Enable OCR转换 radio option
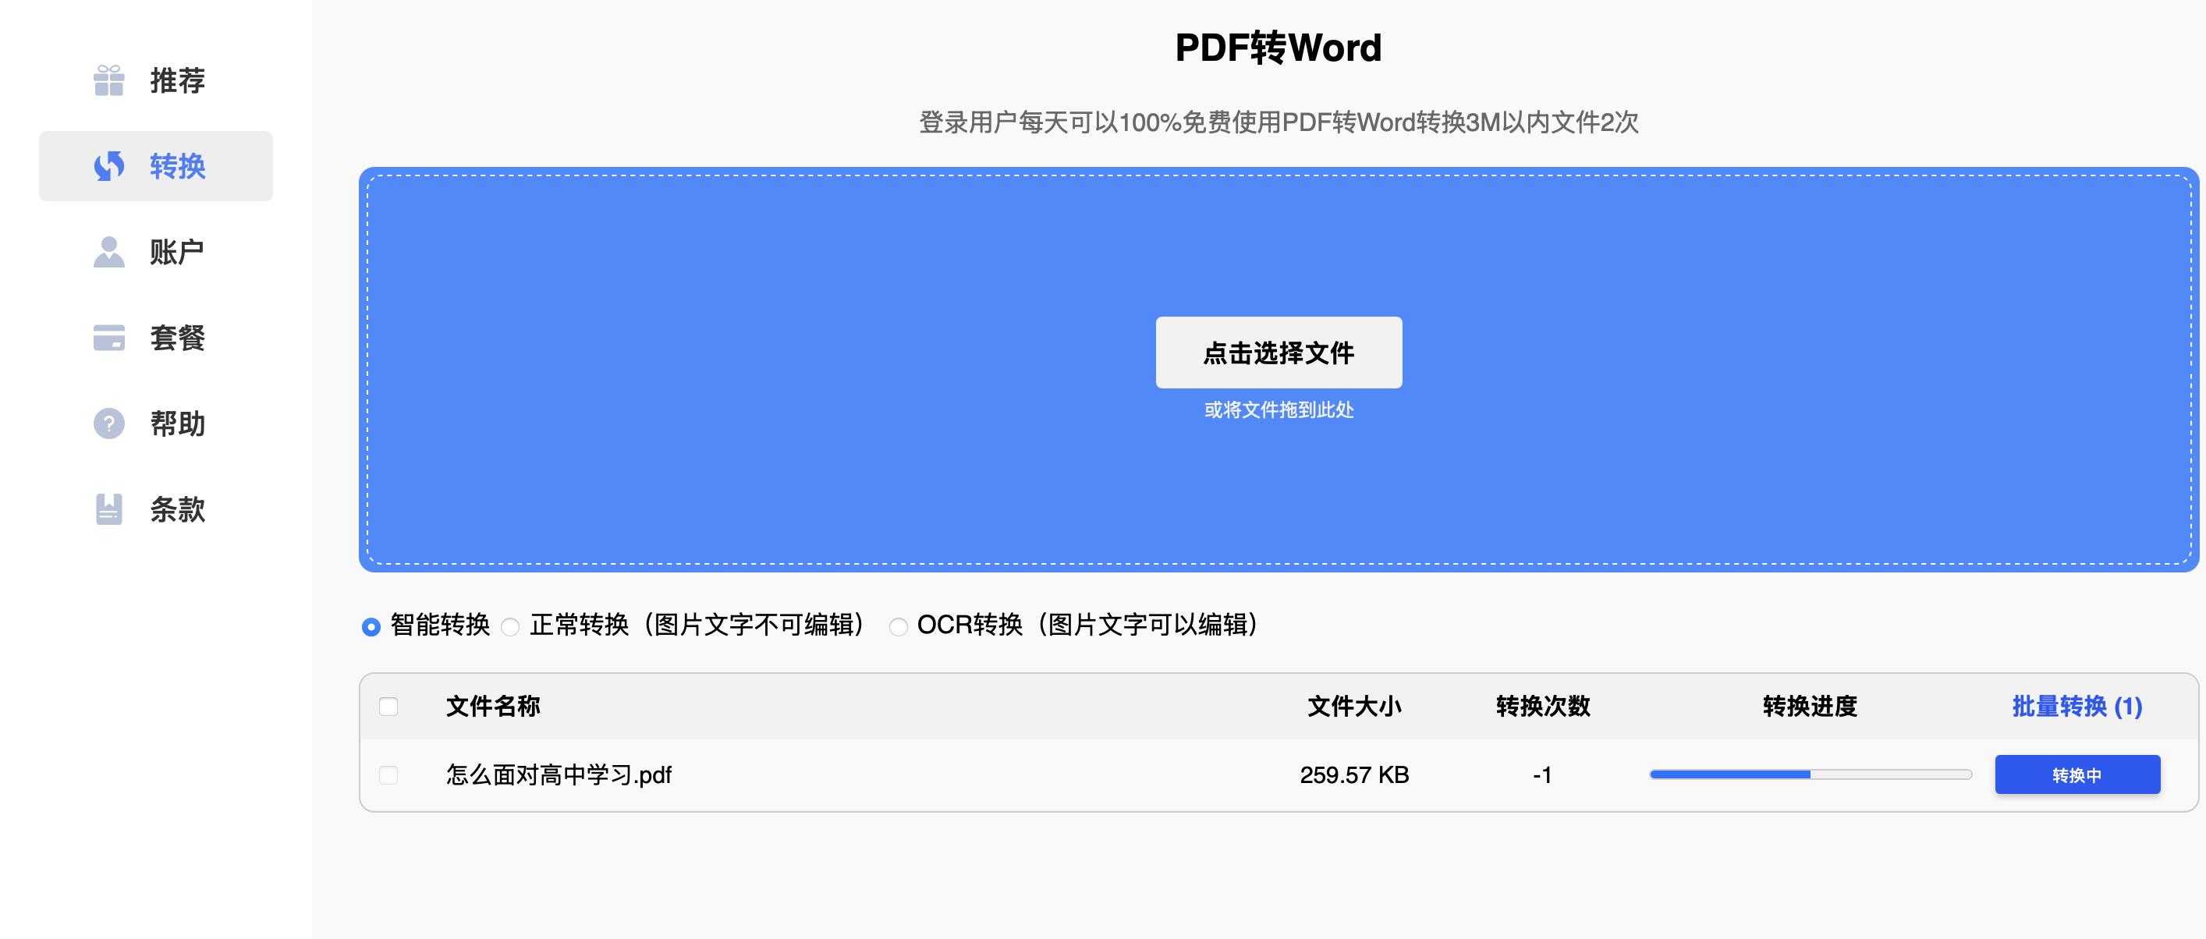The height and width of the screenshot is (939, 2206). (x=898, y=626)
